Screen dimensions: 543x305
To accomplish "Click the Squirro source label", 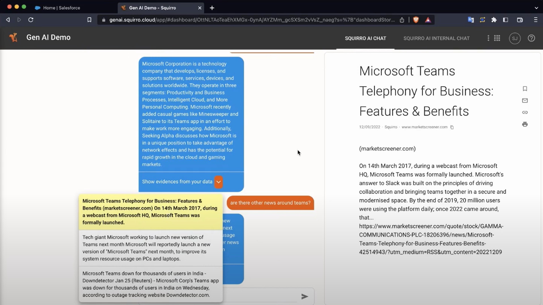I will click(x=391, y=127).
